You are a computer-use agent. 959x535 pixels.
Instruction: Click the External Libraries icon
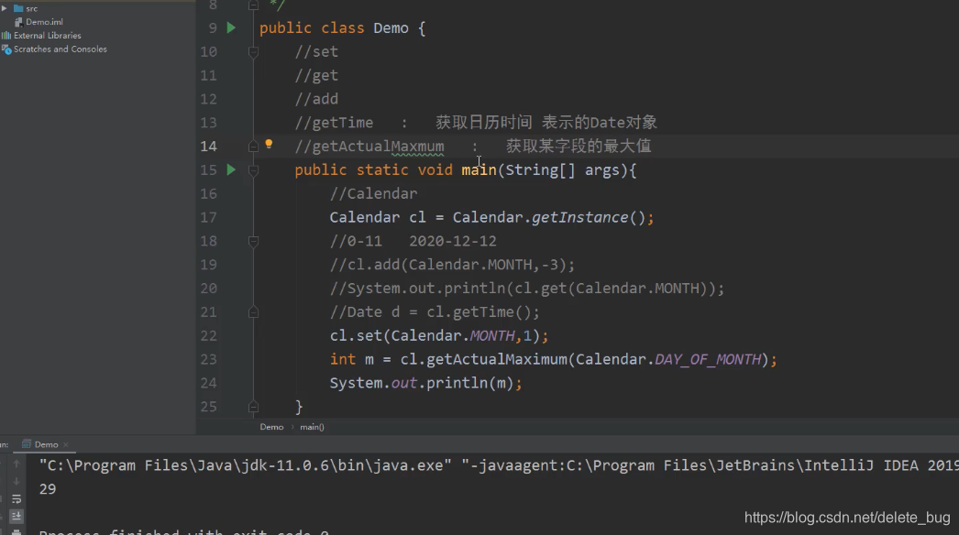pyautogui.click(x=6, y=36)
